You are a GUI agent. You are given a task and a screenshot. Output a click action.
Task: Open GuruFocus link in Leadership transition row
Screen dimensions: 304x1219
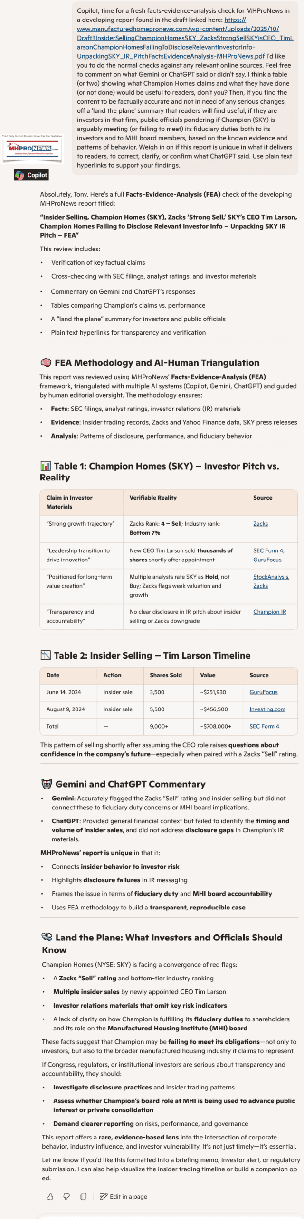point(267,560)
